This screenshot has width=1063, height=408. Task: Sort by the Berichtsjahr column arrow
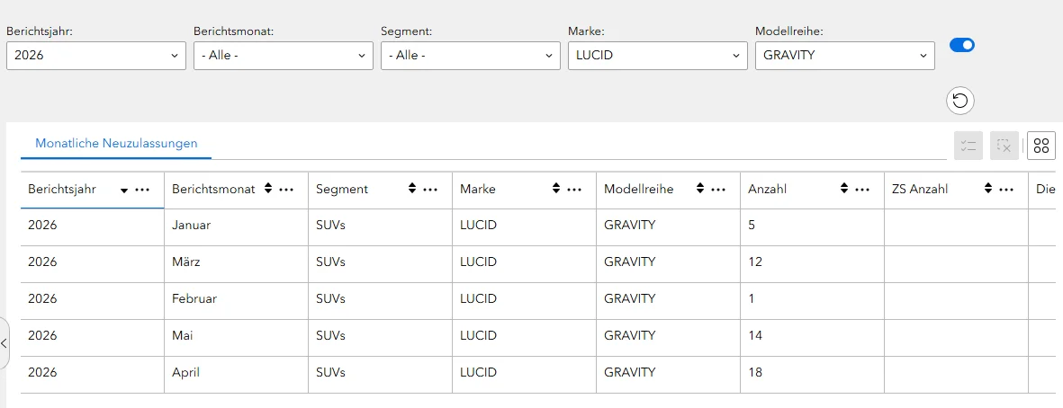click(x=124, y=191)
